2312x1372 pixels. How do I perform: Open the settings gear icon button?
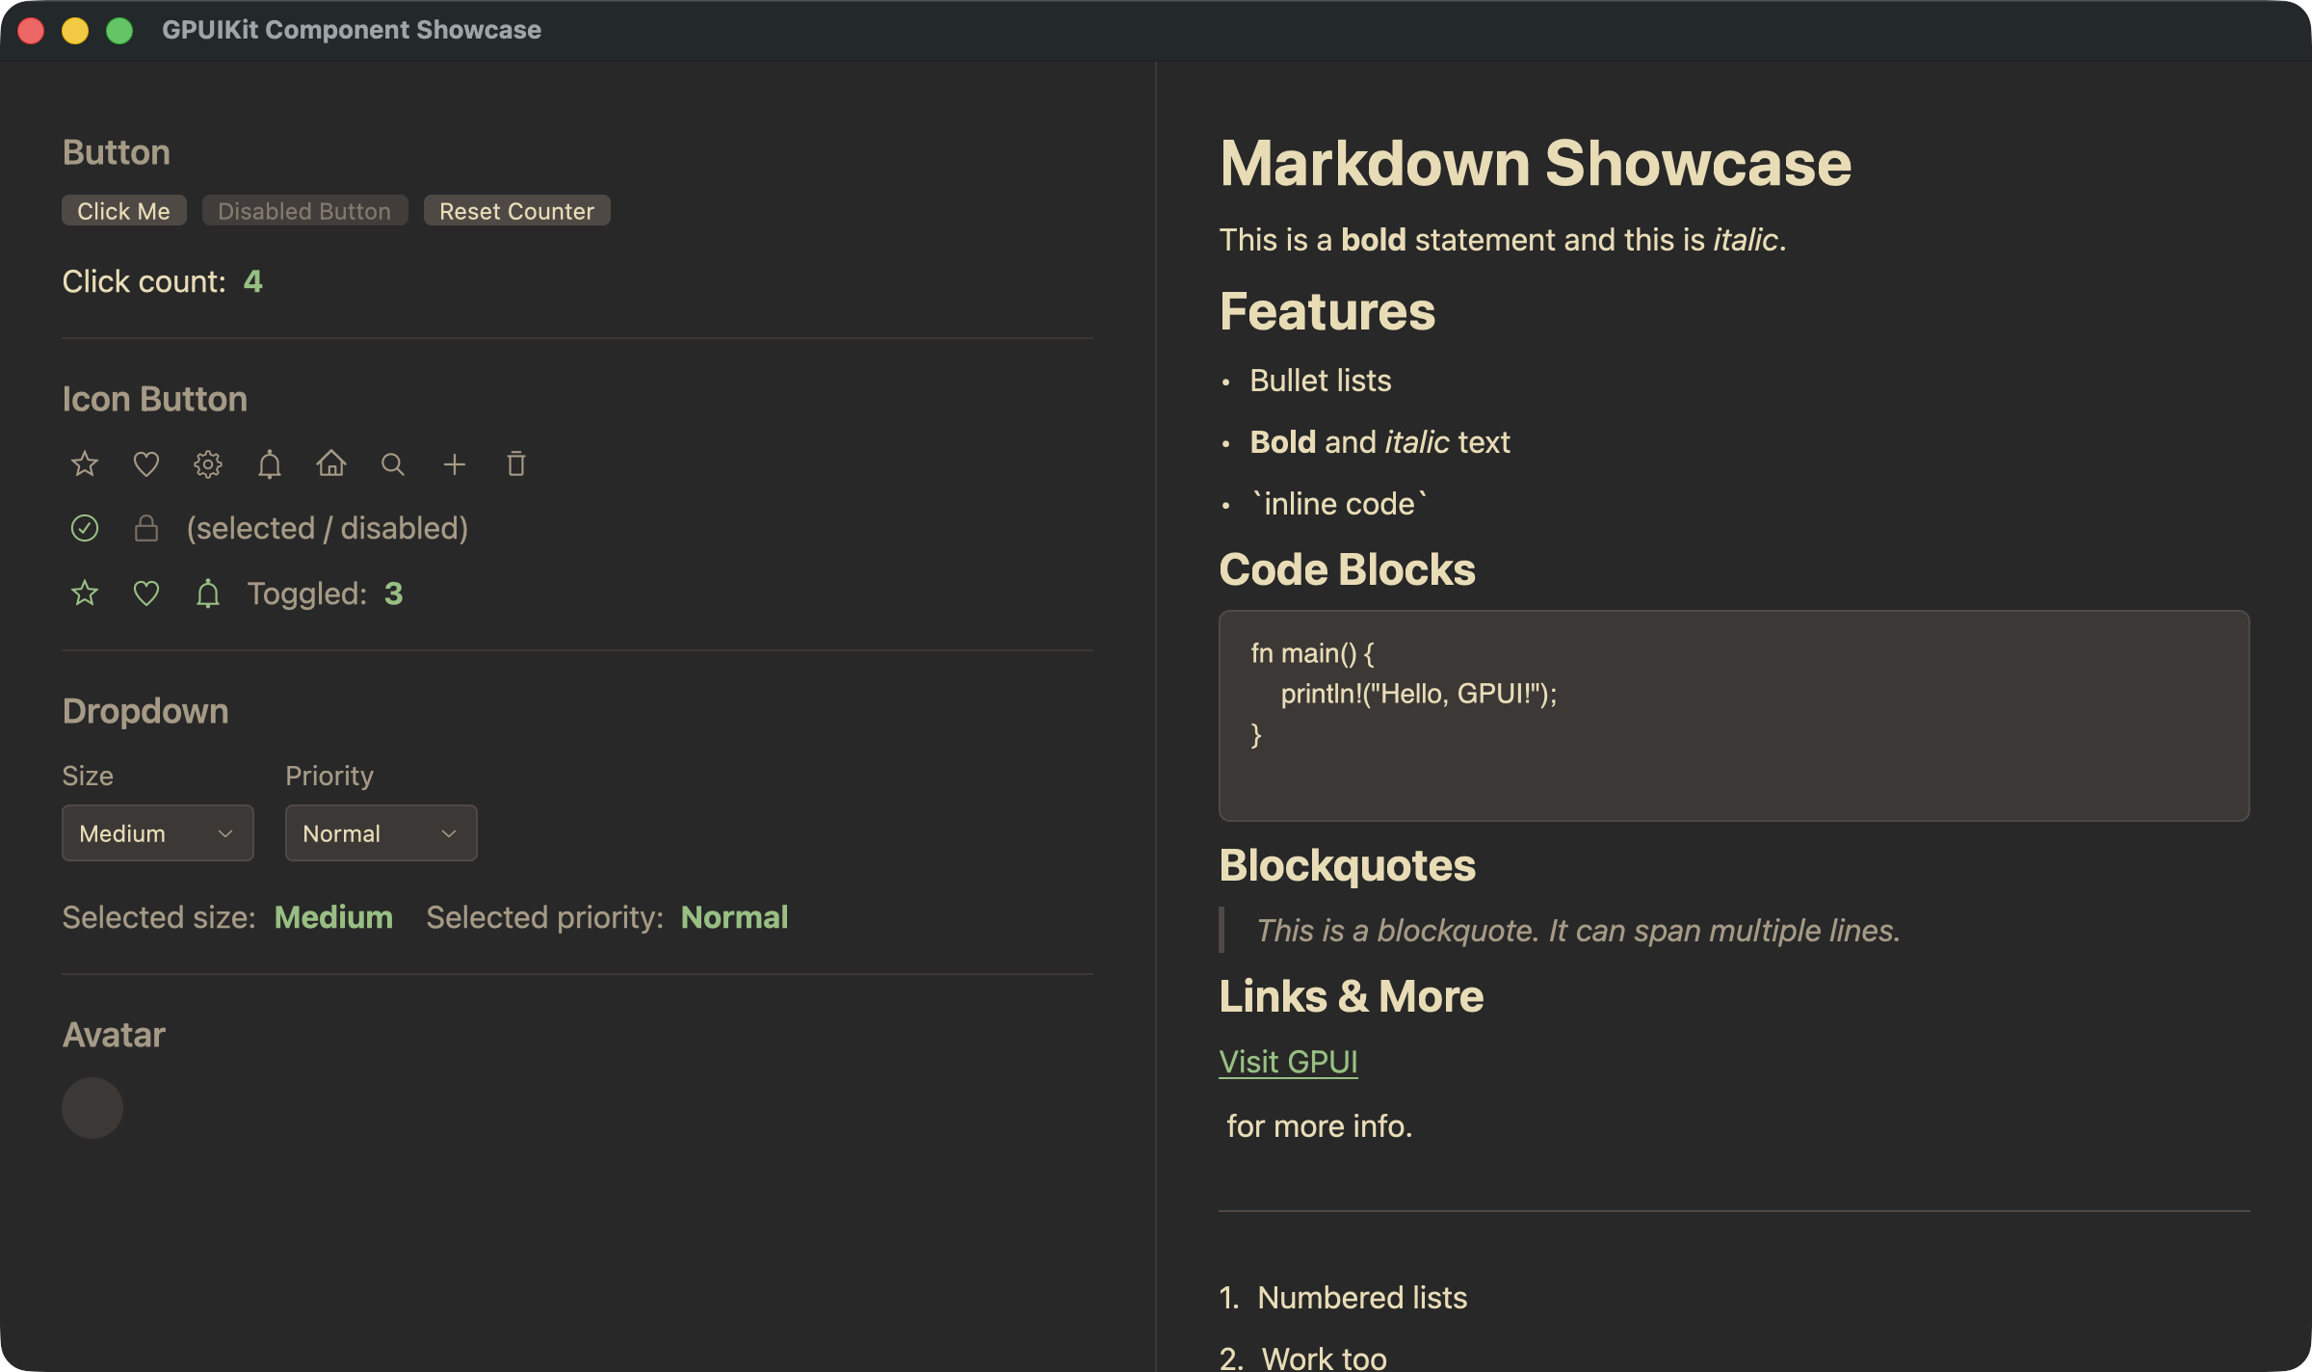[208, 464]
